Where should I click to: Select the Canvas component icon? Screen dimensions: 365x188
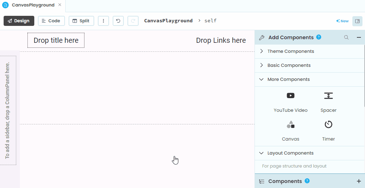(291, 124)
